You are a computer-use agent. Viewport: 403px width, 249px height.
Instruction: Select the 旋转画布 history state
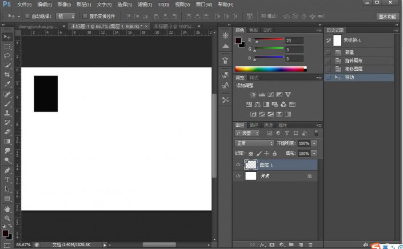click(x=354, y=61)
